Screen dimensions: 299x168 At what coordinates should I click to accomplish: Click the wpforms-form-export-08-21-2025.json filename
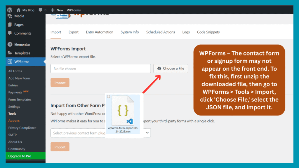[x=123, y=130]
